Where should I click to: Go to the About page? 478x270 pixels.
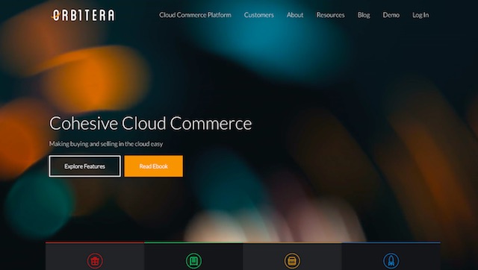295,15
